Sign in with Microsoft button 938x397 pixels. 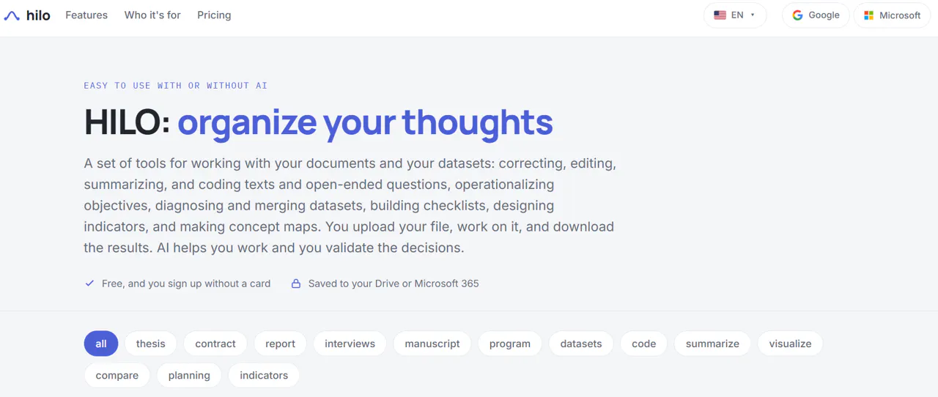(x=892, y=15)
